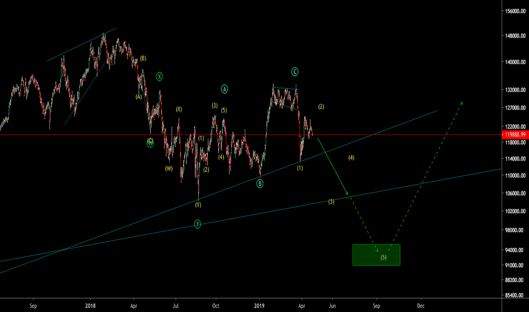Click the circled X wave label

click(159, 77)
